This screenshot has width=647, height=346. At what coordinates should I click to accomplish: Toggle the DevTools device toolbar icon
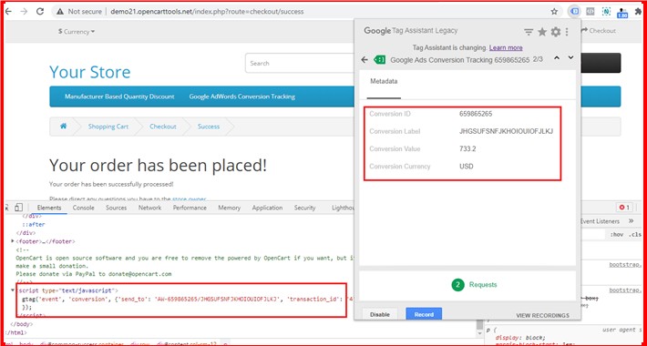(x=18, y=208)
